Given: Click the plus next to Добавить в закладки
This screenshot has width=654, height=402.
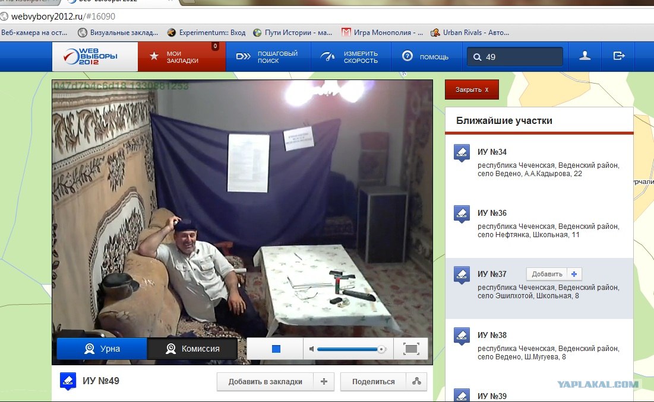Looking at the screenshot, I should (x=324, y=382).
